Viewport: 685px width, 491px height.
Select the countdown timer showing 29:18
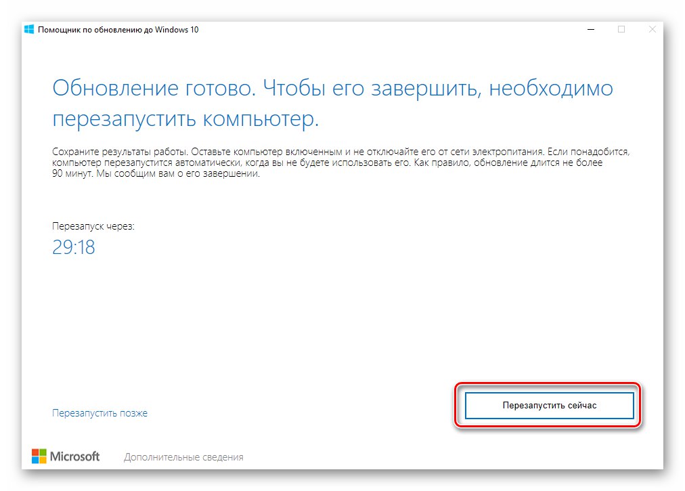(74, 247)
